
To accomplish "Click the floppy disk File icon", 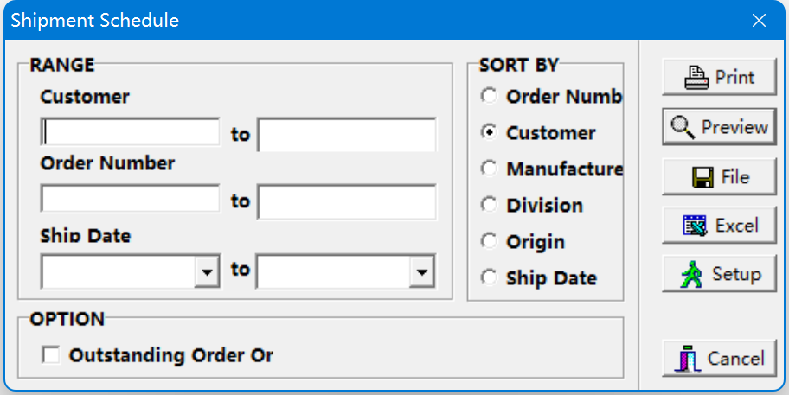I will (x=703, y=177).
